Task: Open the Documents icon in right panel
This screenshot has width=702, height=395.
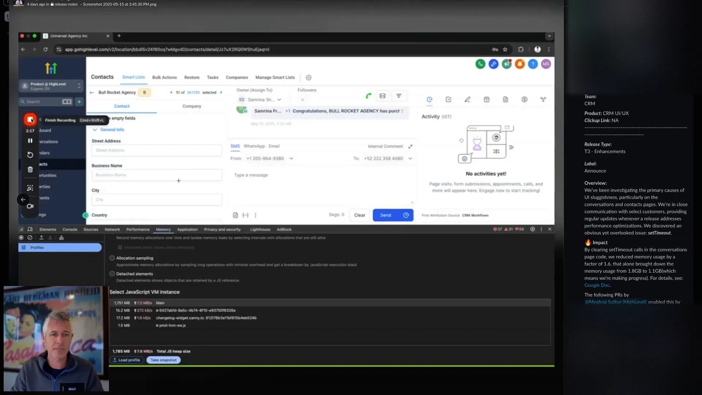Action: (x=505, y=99)
